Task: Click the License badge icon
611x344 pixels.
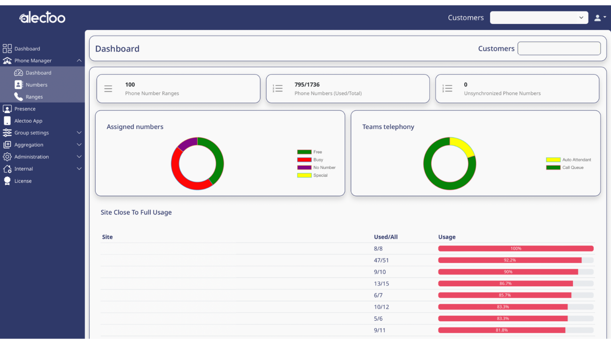Action: (7, 181)
